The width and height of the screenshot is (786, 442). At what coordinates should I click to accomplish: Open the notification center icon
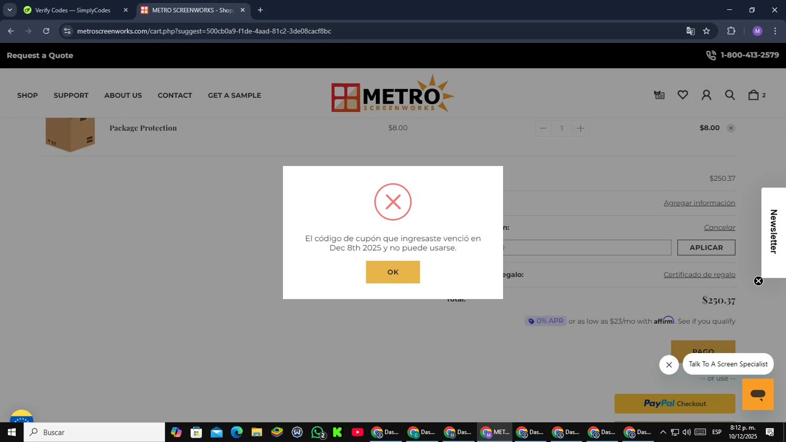click(770, 432)
